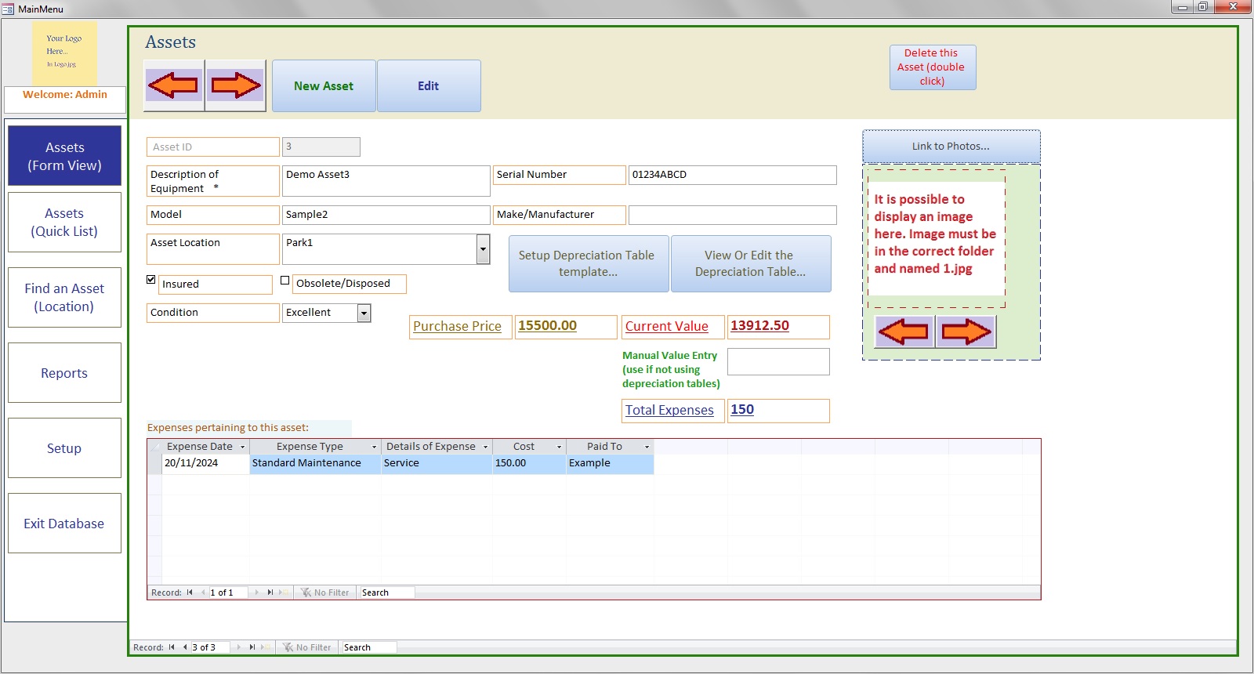Open the Asset Location dropdown

[483, 249]
